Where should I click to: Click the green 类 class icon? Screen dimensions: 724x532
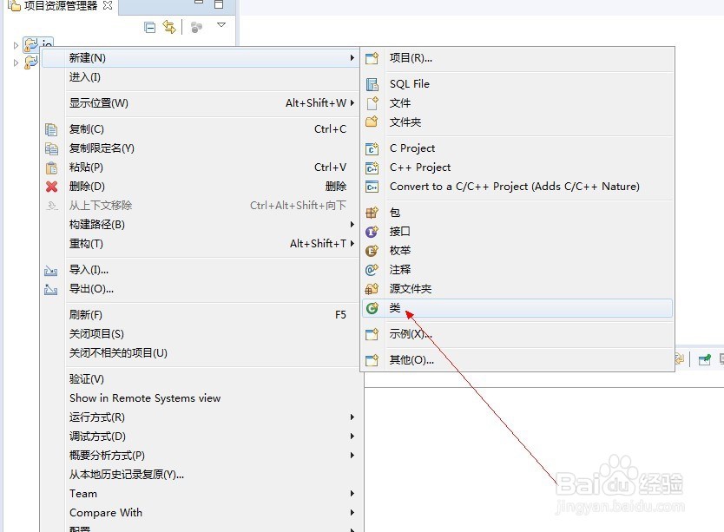click(372, 308)
